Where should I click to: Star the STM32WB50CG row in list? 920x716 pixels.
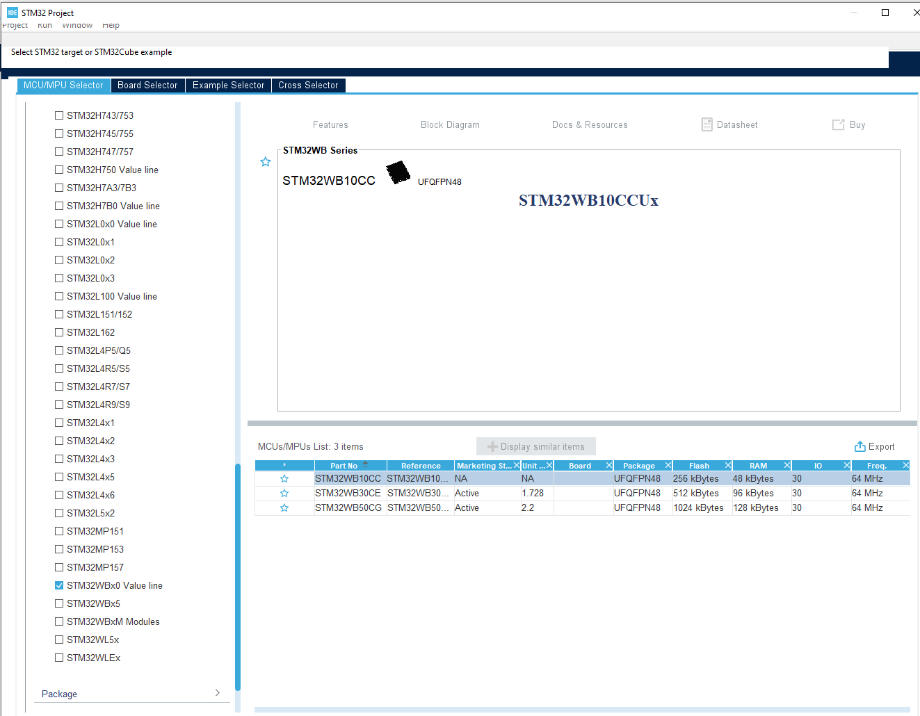[x=284, y=508]
